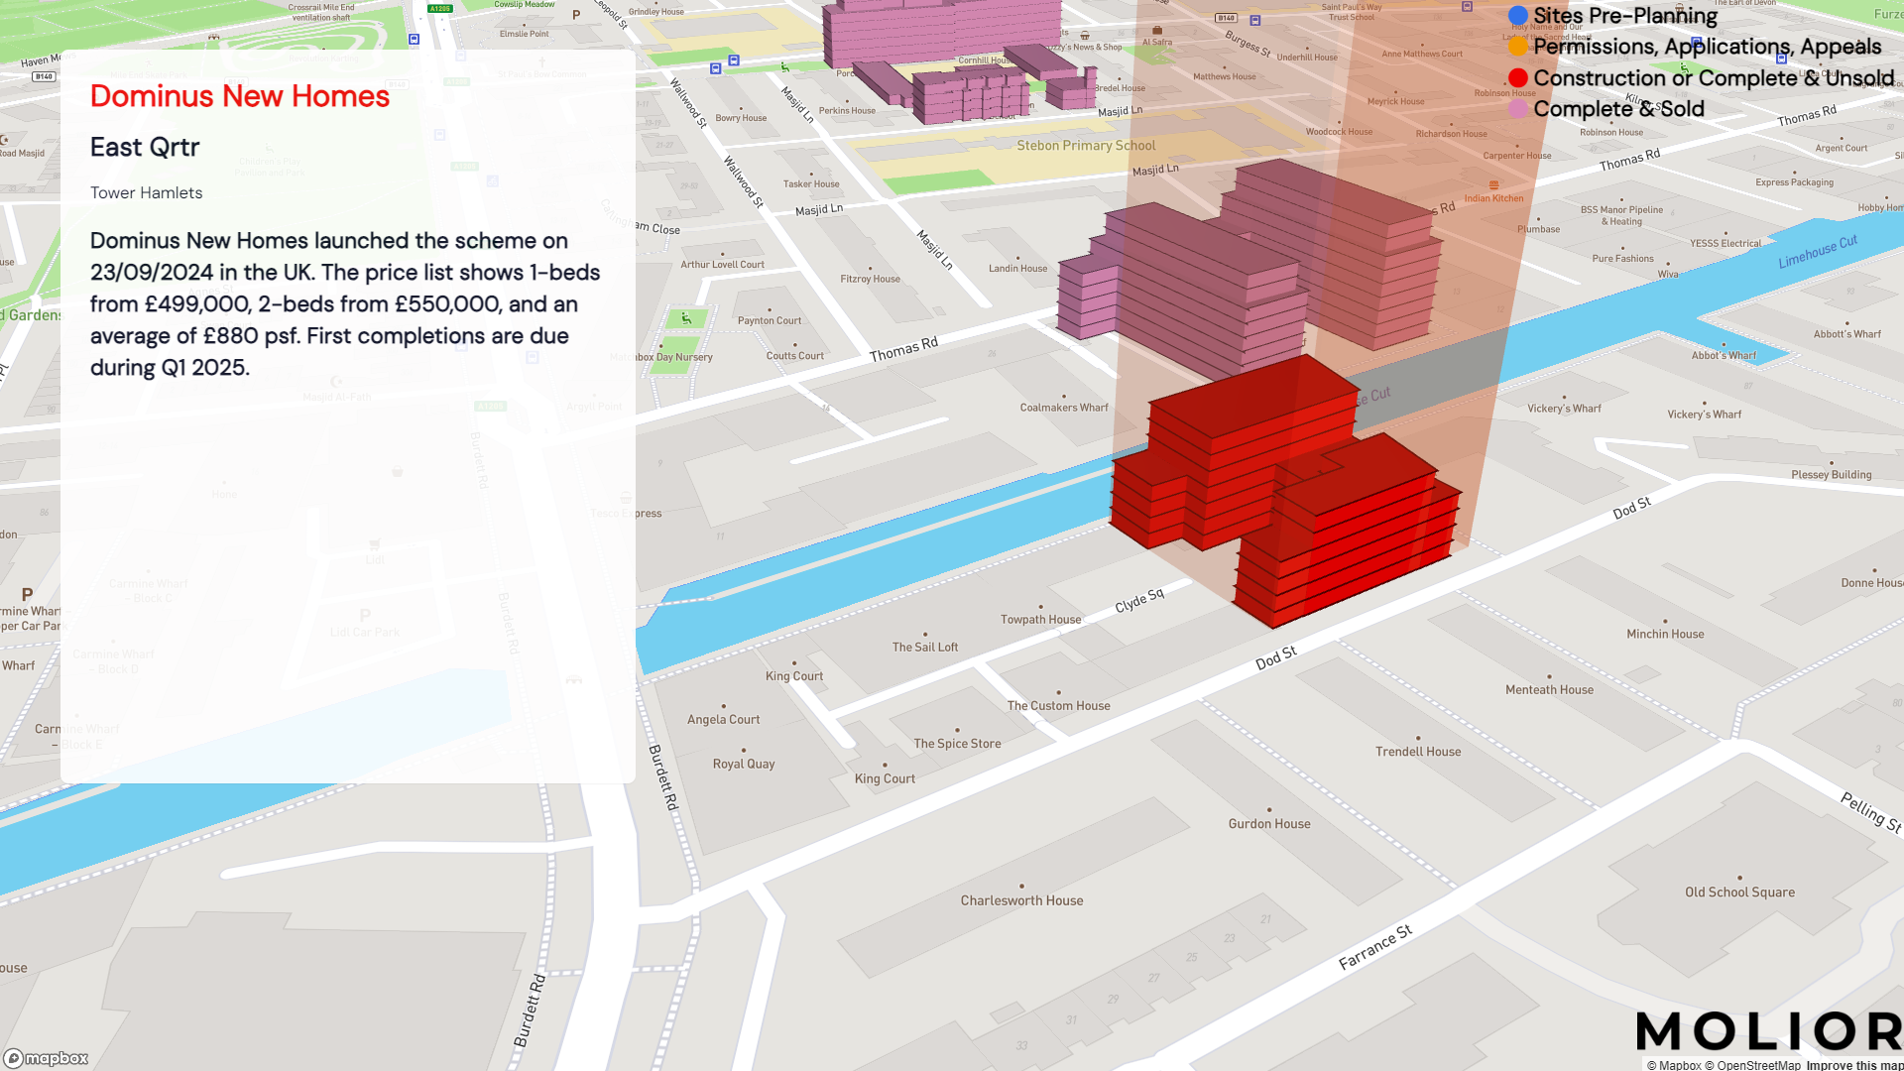Click the Minchin House map label
This screenshot has height=1071, width=1904.
pos(1665,635)
